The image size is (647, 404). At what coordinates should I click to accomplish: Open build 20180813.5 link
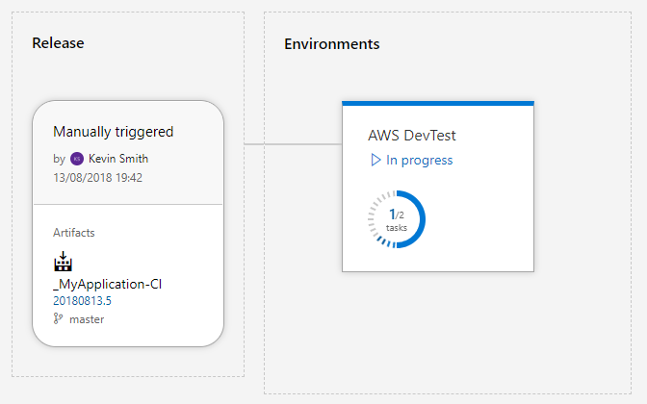(x=82, y=301)
